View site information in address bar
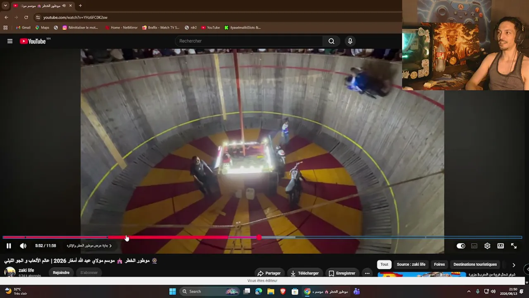The width and height of the screenshot is (529, 298). pyautogui.click(x=38, y=17)
